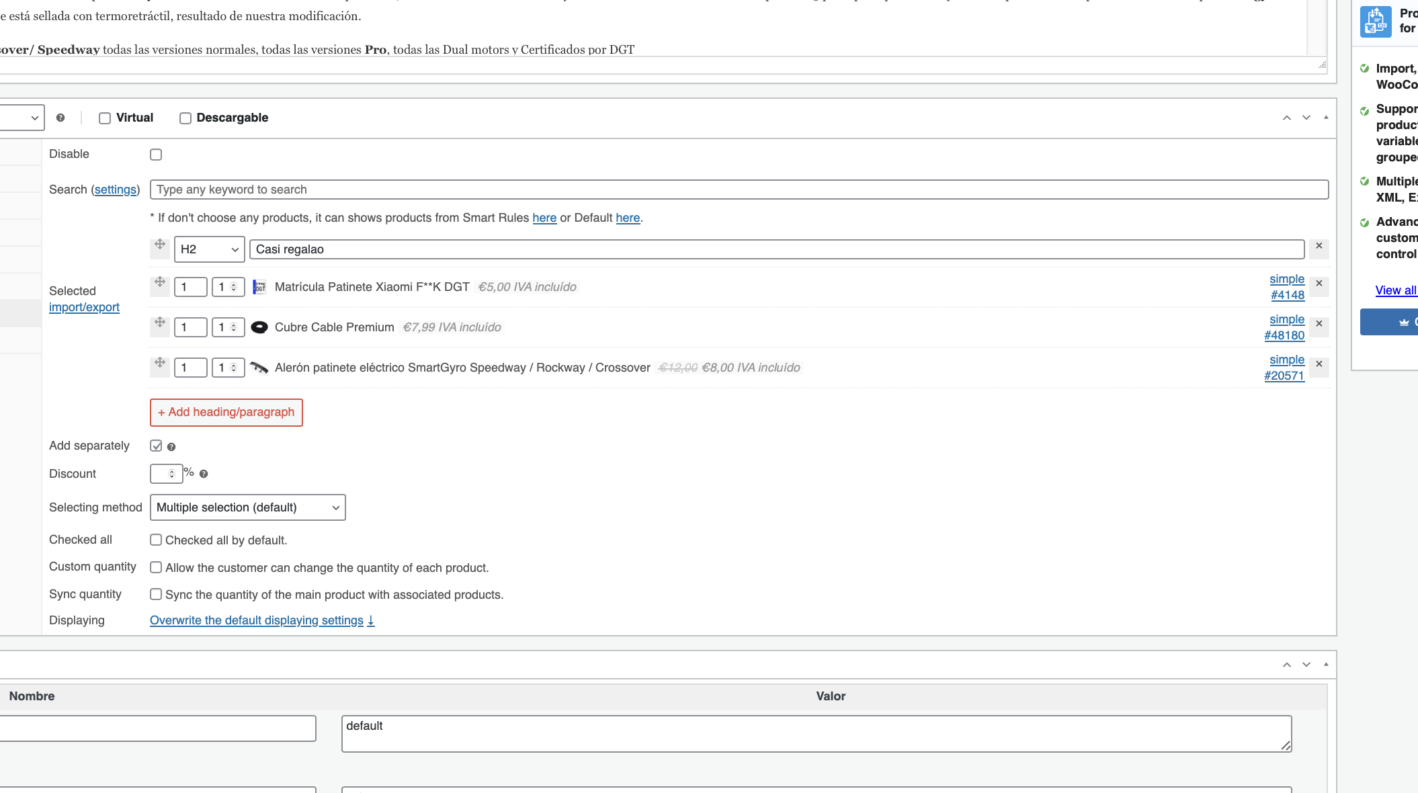Open the H2 heading type dropdown
Image resolution: width=1418 pixels, height=793 pixels.
tap(209, 249)
